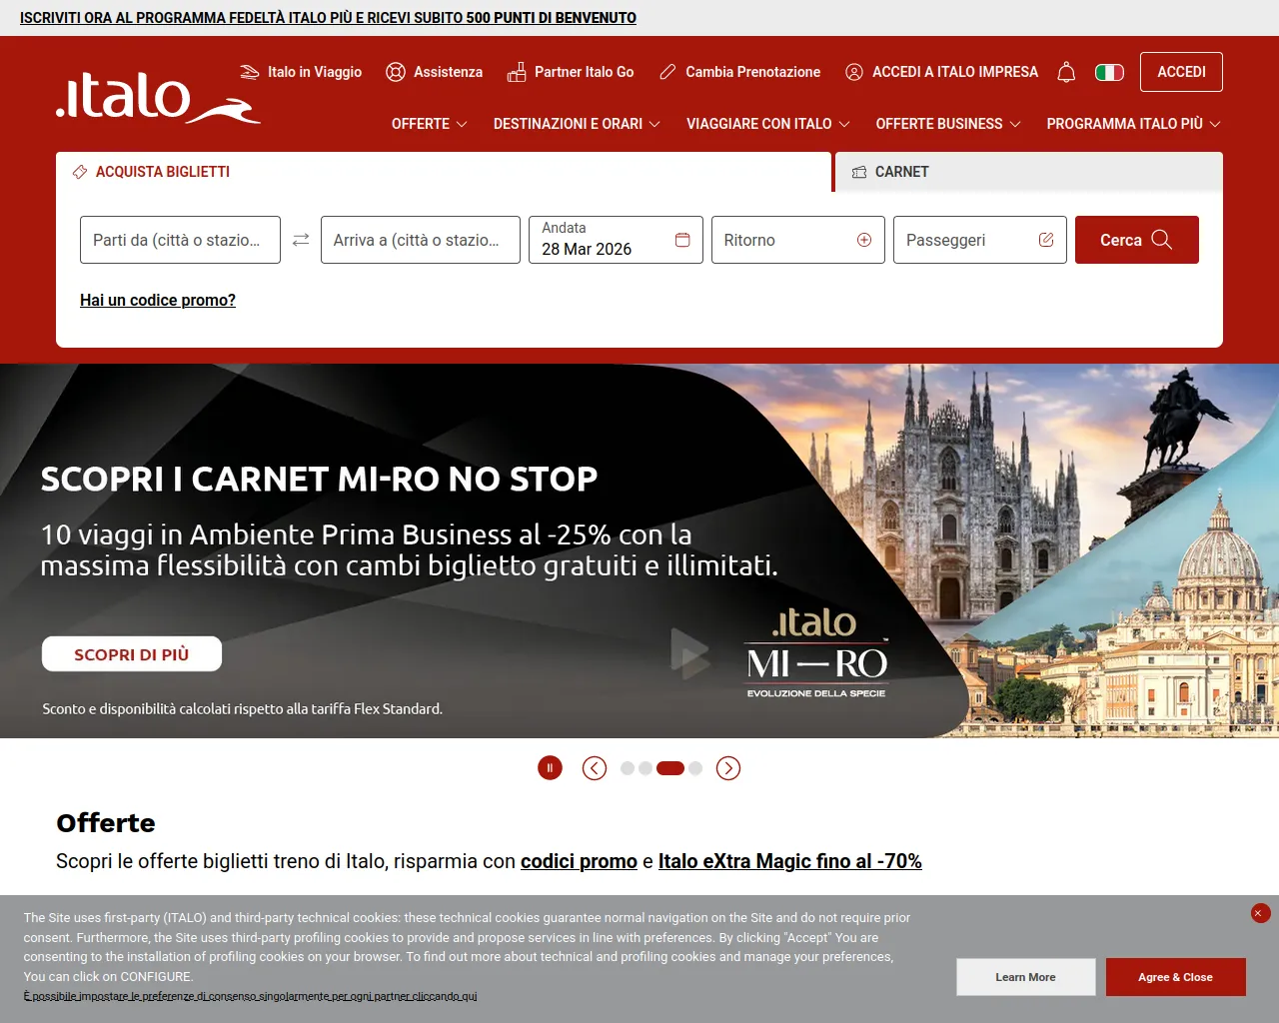Viewport: 1279px width, 1023px height.
Task: Expand the OFFERTE menu
Action: pyautogui.click(x=430, y=124)
